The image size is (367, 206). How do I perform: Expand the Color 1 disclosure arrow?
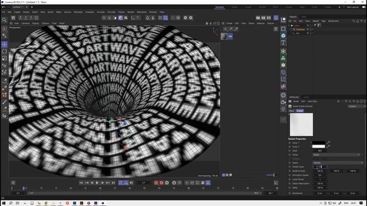pos(311,142)
